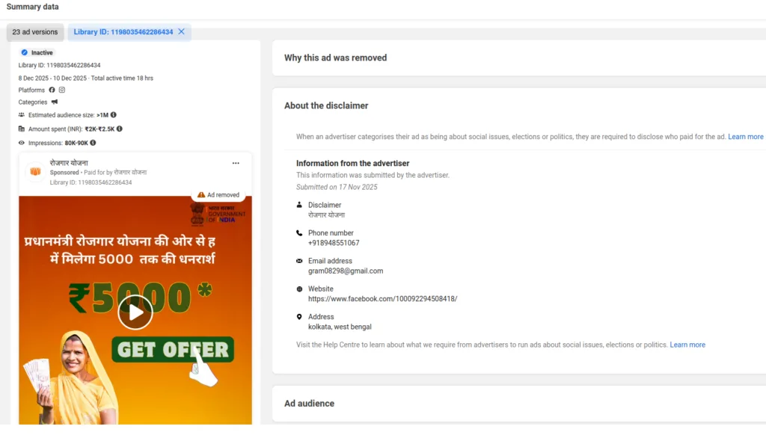Close the Library ID filter tab
766x444 pixels.
tap(181, 32)
